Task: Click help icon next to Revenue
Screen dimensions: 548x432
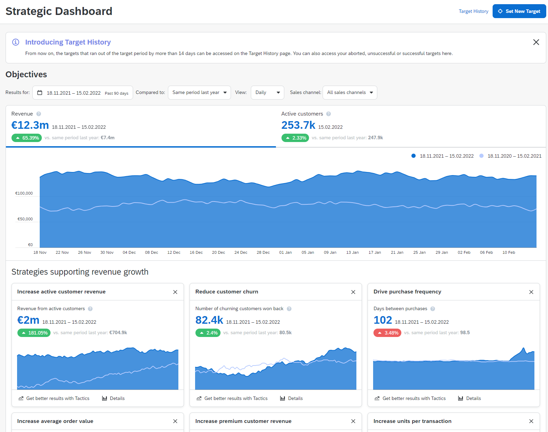Action: tap(39, 114)
